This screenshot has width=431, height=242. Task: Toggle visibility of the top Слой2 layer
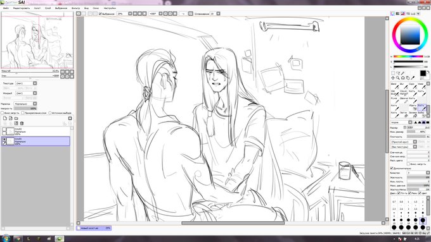4,129
